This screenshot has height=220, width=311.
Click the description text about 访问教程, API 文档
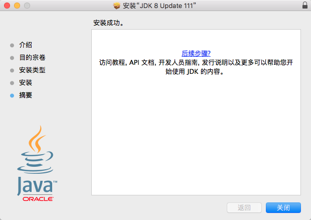(196, 67)
